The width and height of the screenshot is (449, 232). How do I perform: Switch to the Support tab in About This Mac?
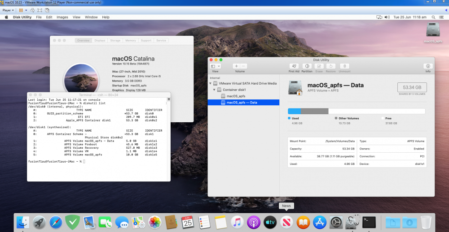tap(146, 41)
